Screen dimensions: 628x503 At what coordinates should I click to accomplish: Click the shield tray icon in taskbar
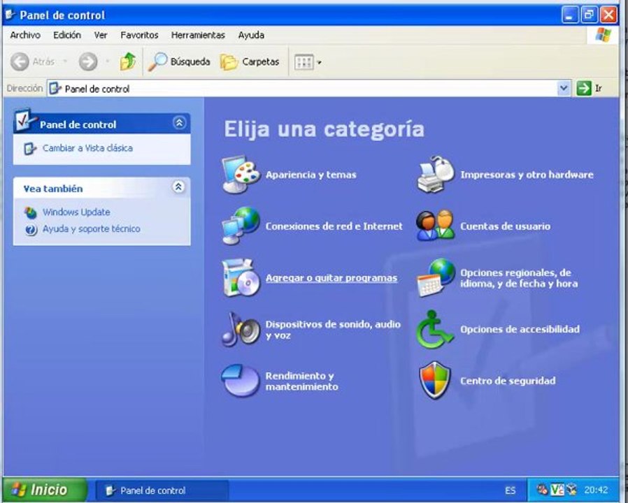542,490
